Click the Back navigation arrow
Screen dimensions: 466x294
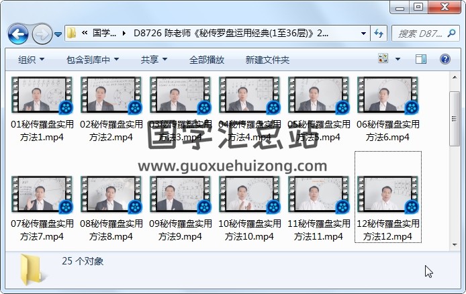(18, 33)
